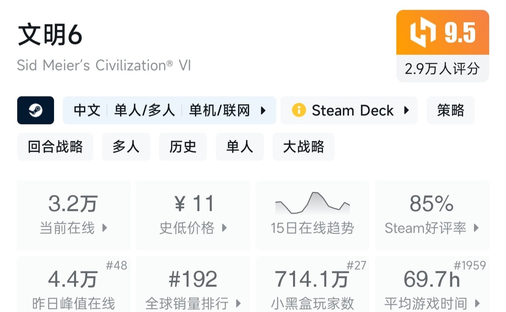Click the Steam platform icon

tap(36, 110)
